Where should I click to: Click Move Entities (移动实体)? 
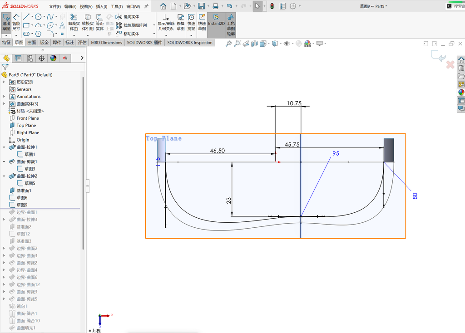coord(128,34)
